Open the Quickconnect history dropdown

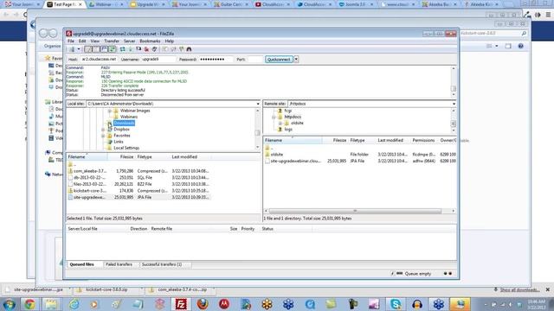(x=296, y=60)
